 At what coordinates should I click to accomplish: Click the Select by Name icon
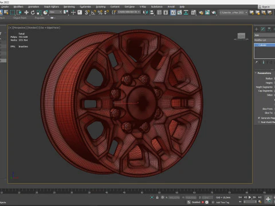6,13
